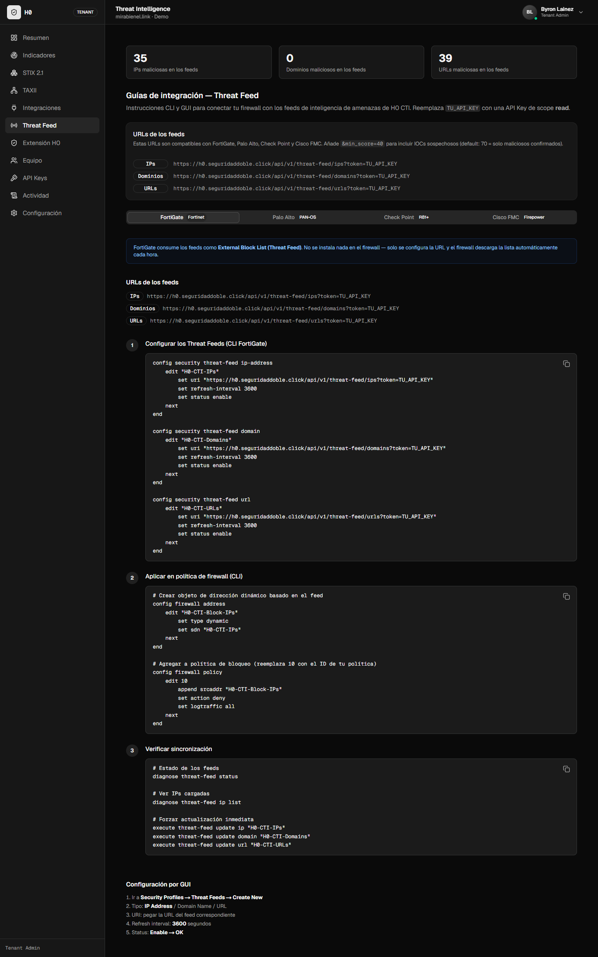The image size is (598, 957).
Task: Select the FortiGate Fortinet tab
Action: [183, 217]
